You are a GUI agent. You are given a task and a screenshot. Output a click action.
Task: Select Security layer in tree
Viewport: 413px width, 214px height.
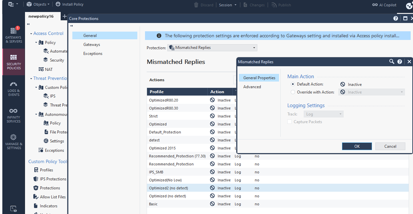pos(54,60)
